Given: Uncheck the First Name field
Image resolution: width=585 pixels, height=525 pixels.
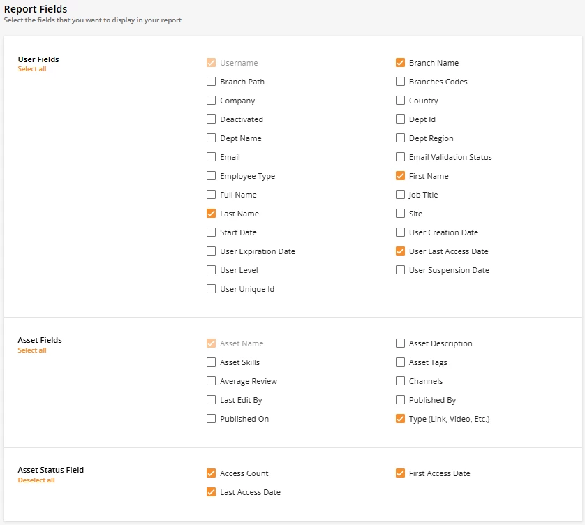Looking at the screenshot, I should 401,176.
